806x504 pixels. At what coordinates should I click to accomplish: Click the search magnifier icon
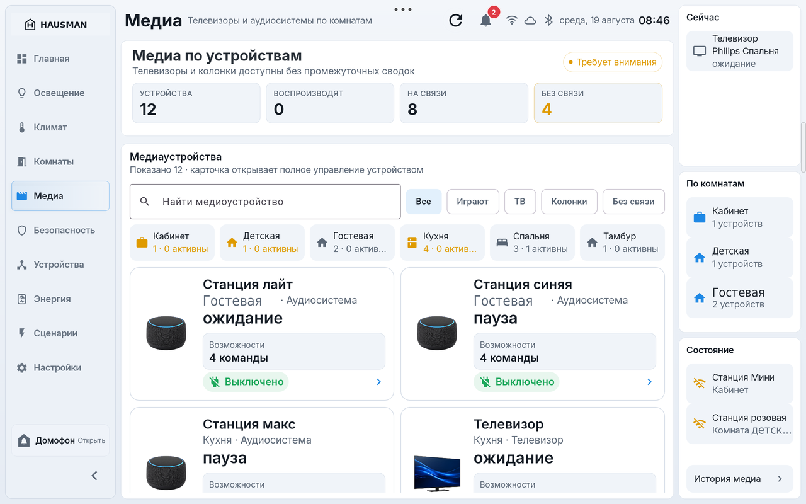click(x=144, y=202)
